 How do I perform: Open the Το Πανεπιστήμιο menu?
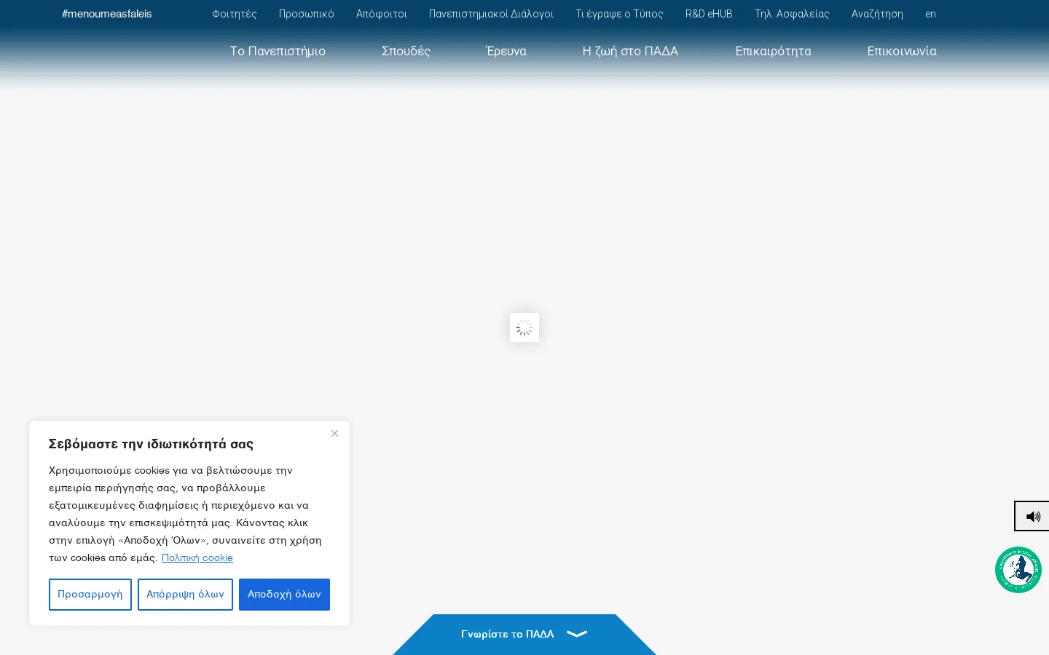pyautogui.click(x=278, y=51)
